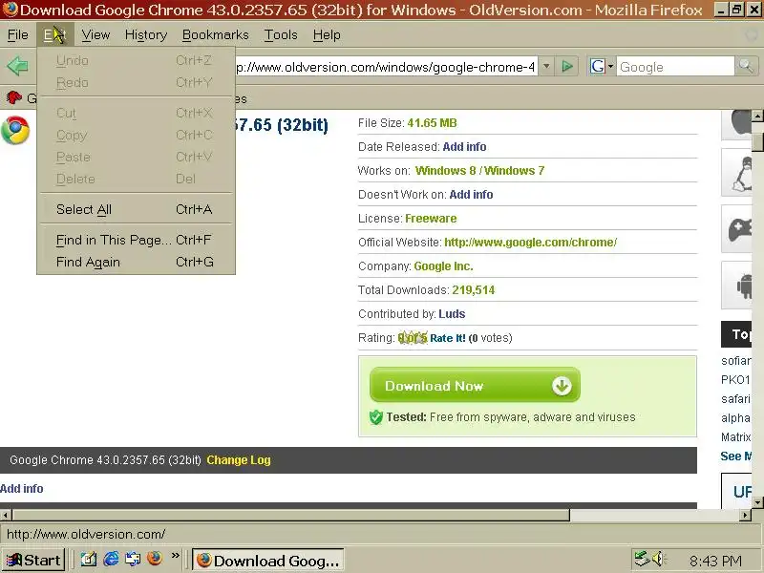Click the Android robot icon in sidebar
This screenshot has height=573, width=764.
738,286
